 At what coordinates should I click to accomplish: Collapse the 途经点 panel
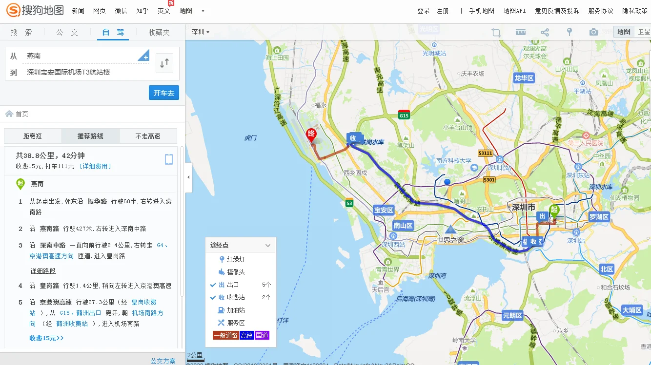[x=267, y=245]
